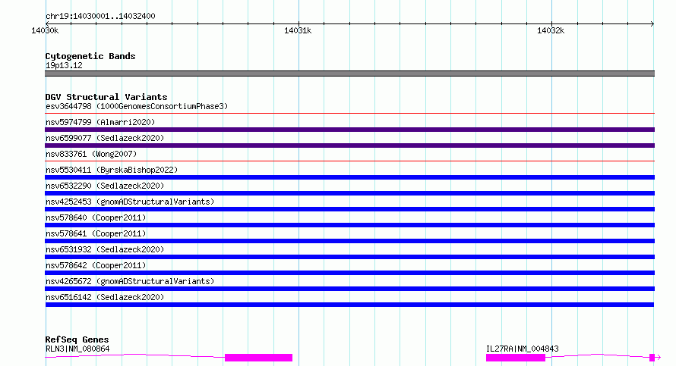Click the nsv5530411 (ByrskaBishop2022) label
Image resolution: width=676 pixels, height=366 pixels.
coord(112,170)
